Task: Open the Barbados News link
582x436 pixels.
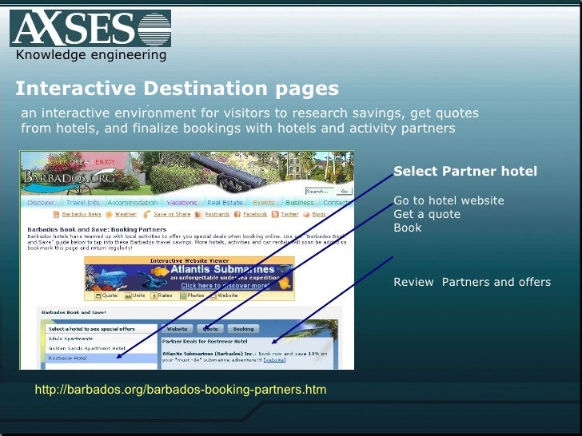Action: (x=82, y=214)
